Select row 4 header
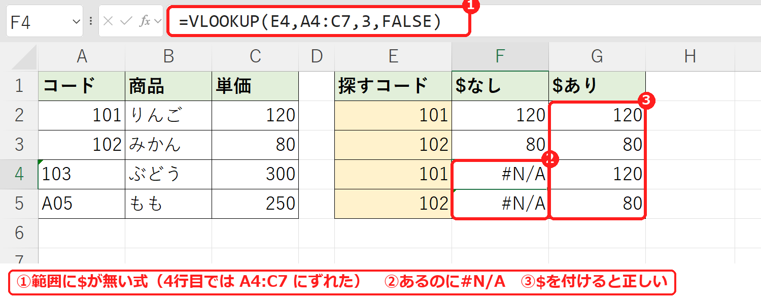Screen dimensions: 761x299 pyautogui.click(x=19, y=174)
